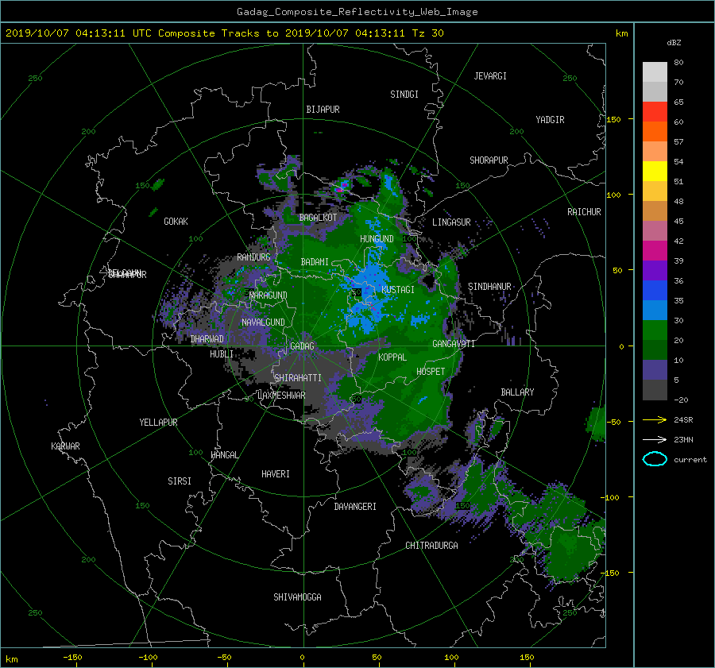Click the DHARWAD city label
Image resolution: width=715 pixels, height=668 pixels.
[207, 339]
